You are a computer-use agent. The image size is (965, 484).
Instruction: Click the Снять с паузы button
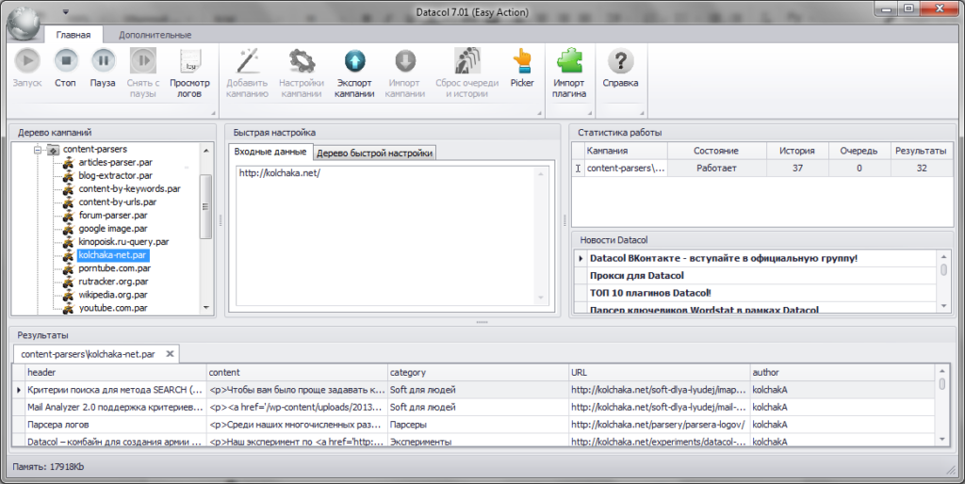143,73
